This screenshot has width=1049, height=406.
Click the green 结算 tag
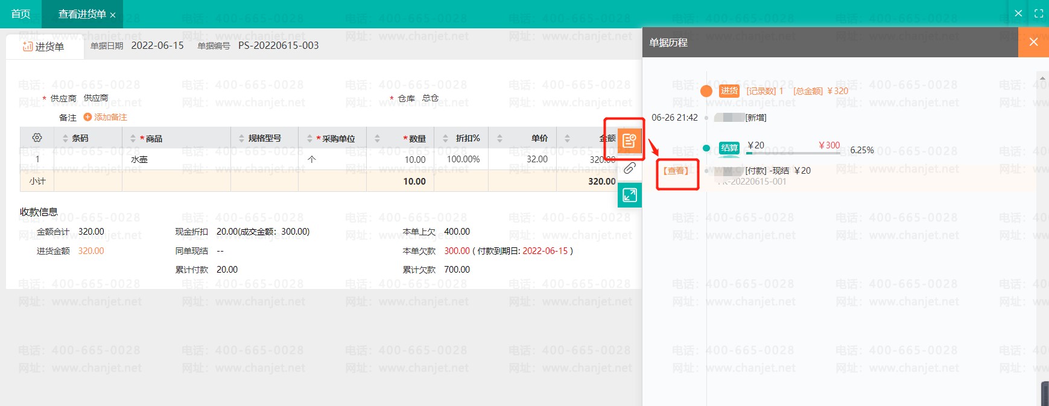[x=729, y=148]
